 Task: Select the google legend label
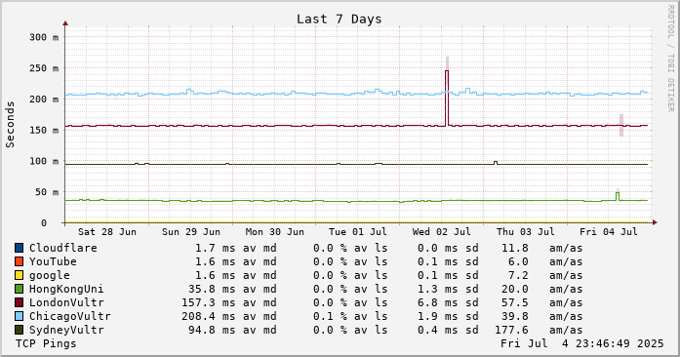(50, 275)
